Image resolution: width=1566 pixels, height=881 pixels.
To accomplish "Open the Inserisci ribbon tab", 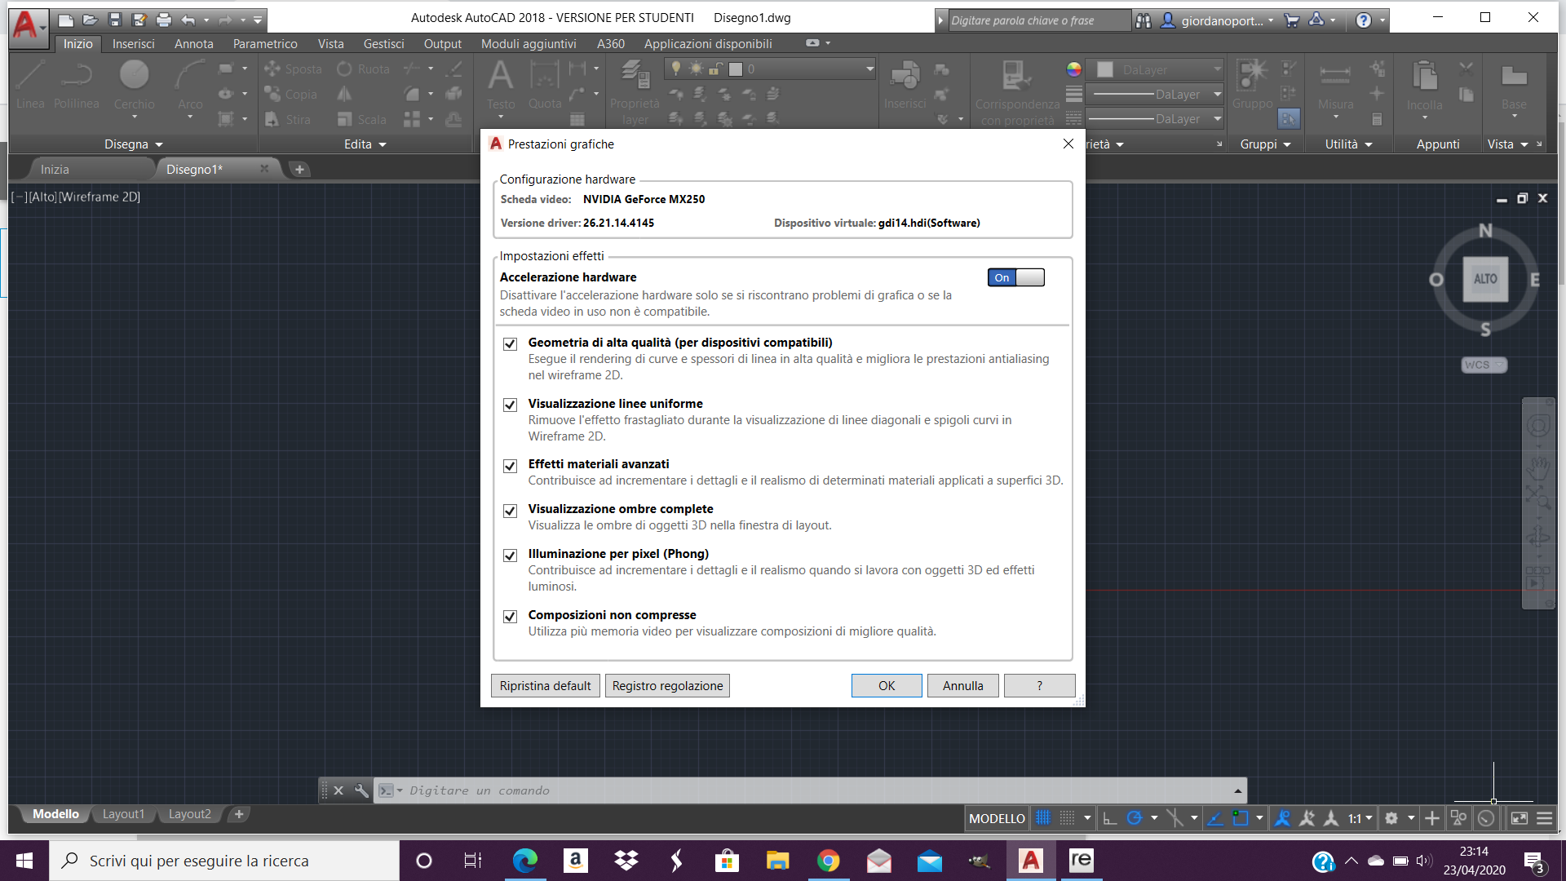I will tap(133, 44).
